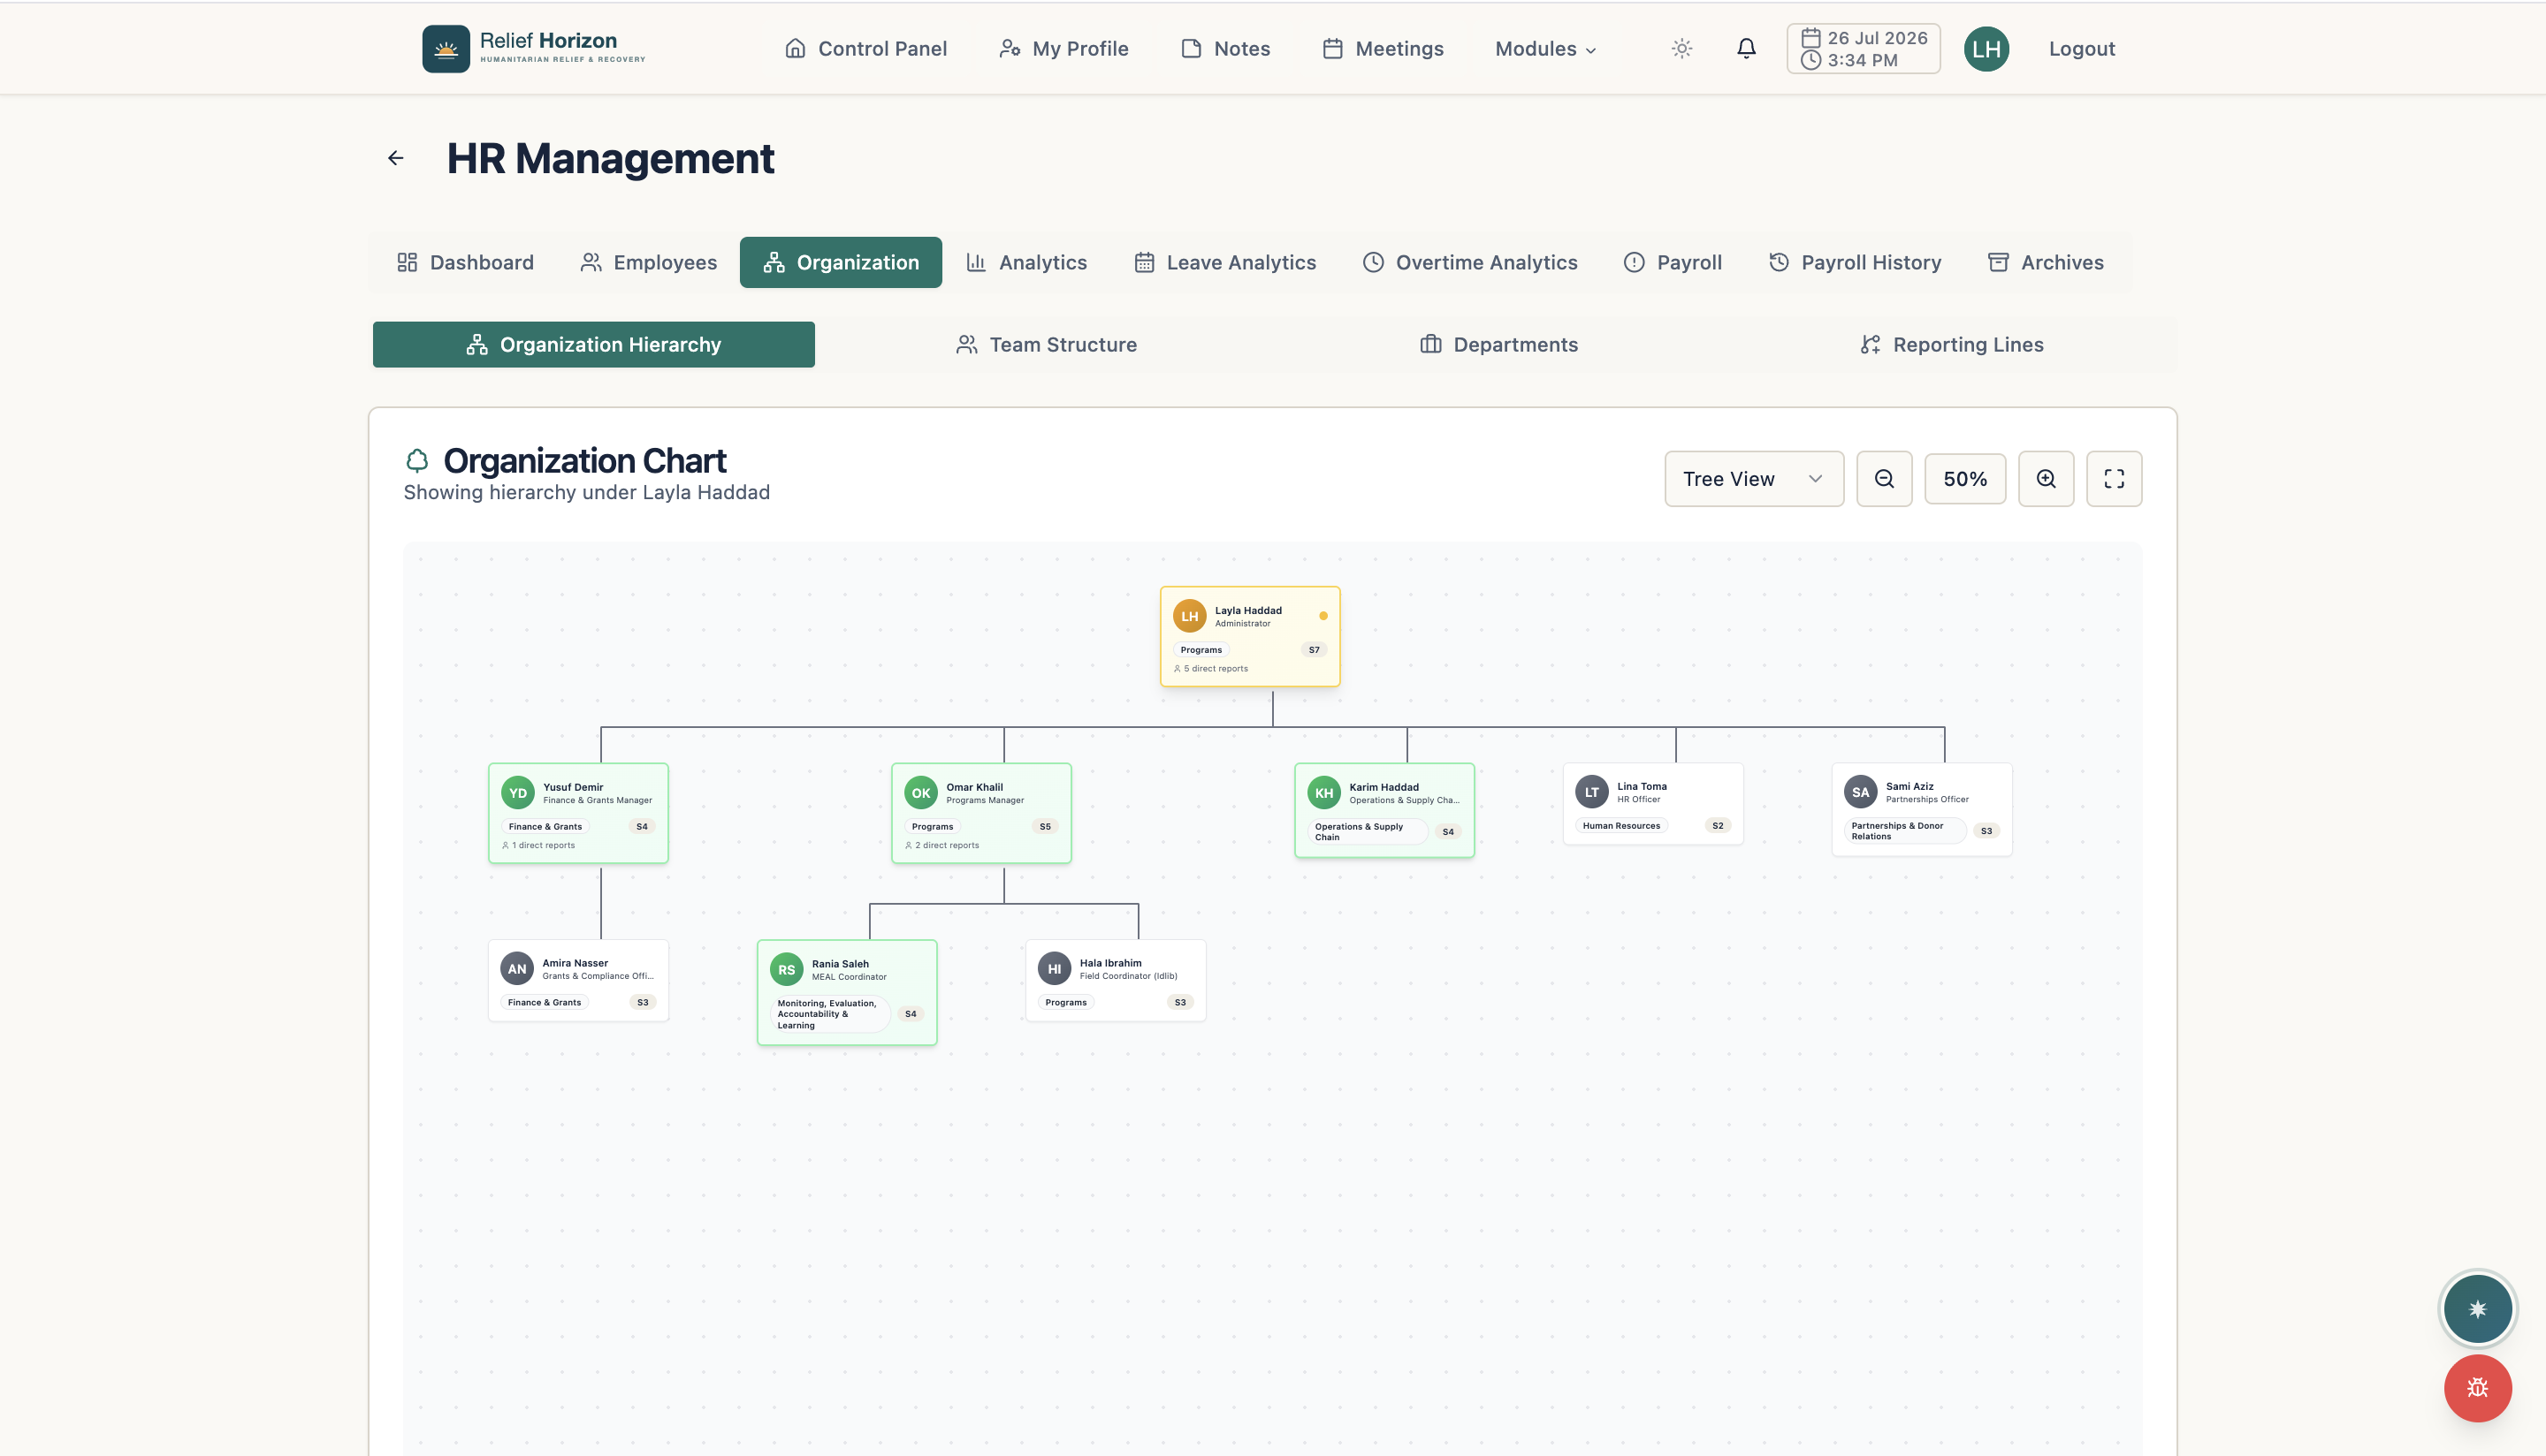The image size is (2546, 1456).
Task: Select the Organization tab
Action: point(841,262)
